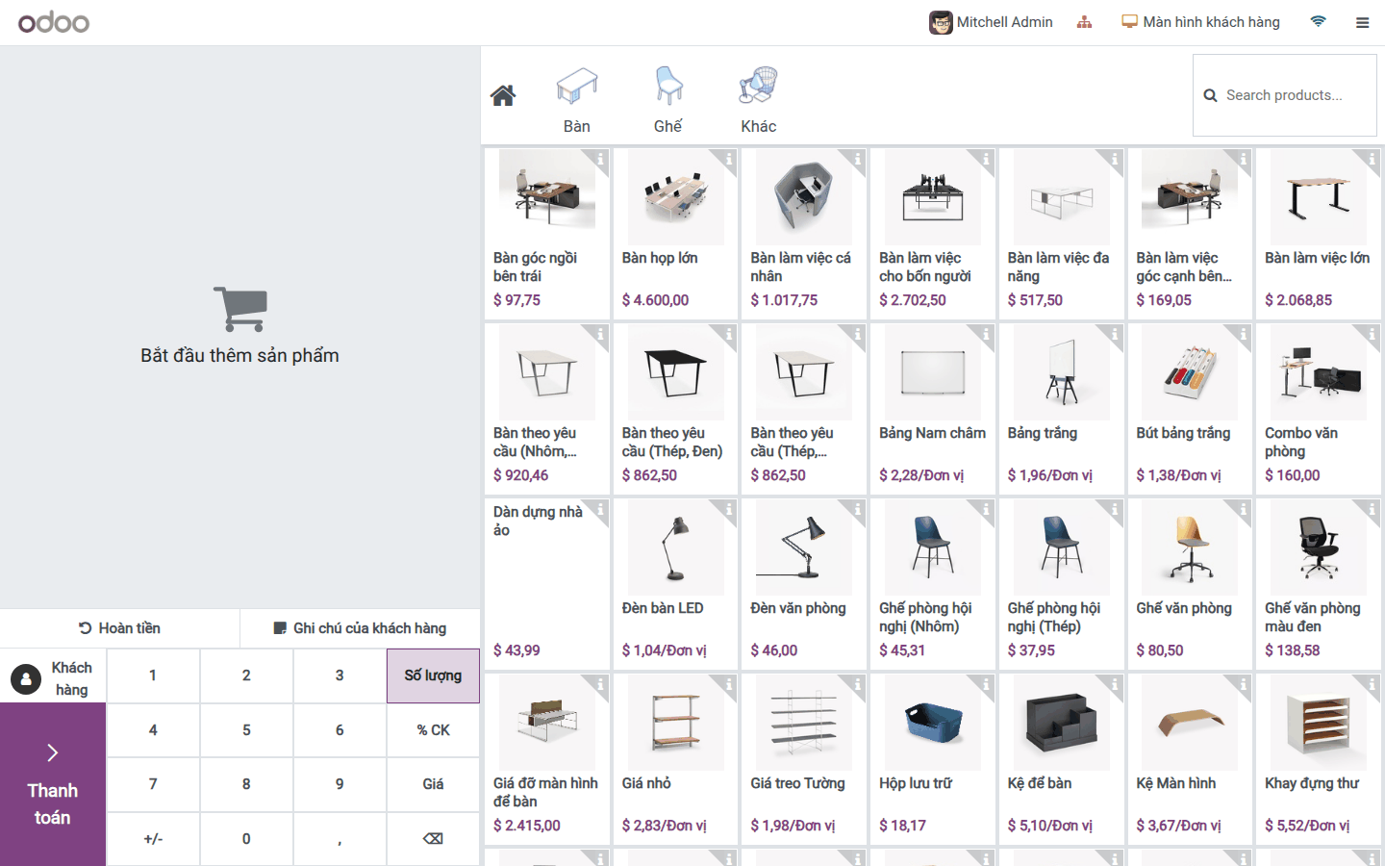
Task: Show info for Bàn góc ngồi bên trái
Action: pyautogui.click(x=600, y=158)
